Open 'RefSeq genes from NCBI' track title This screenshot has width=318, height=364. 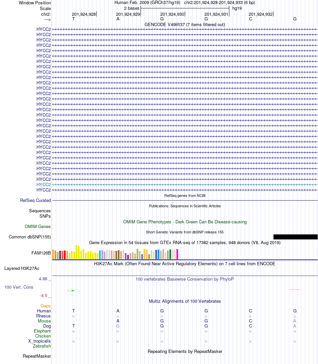185,196
